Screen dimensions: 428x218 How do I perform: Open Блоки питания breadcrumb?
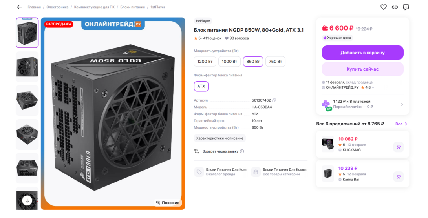(132, 7)
